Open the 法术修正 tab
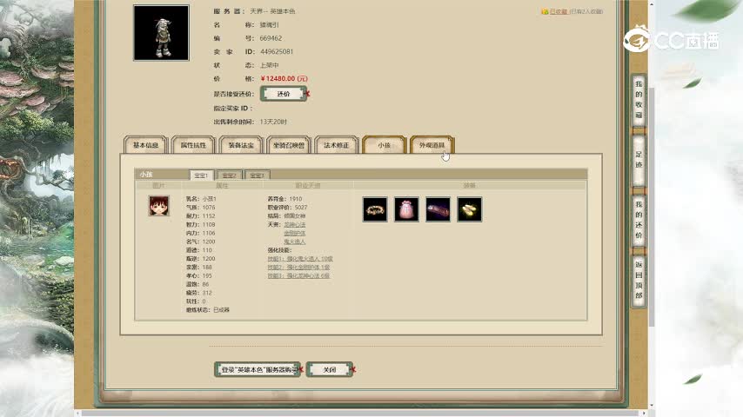This screenshot has width=743, height=417. point(337,145)
